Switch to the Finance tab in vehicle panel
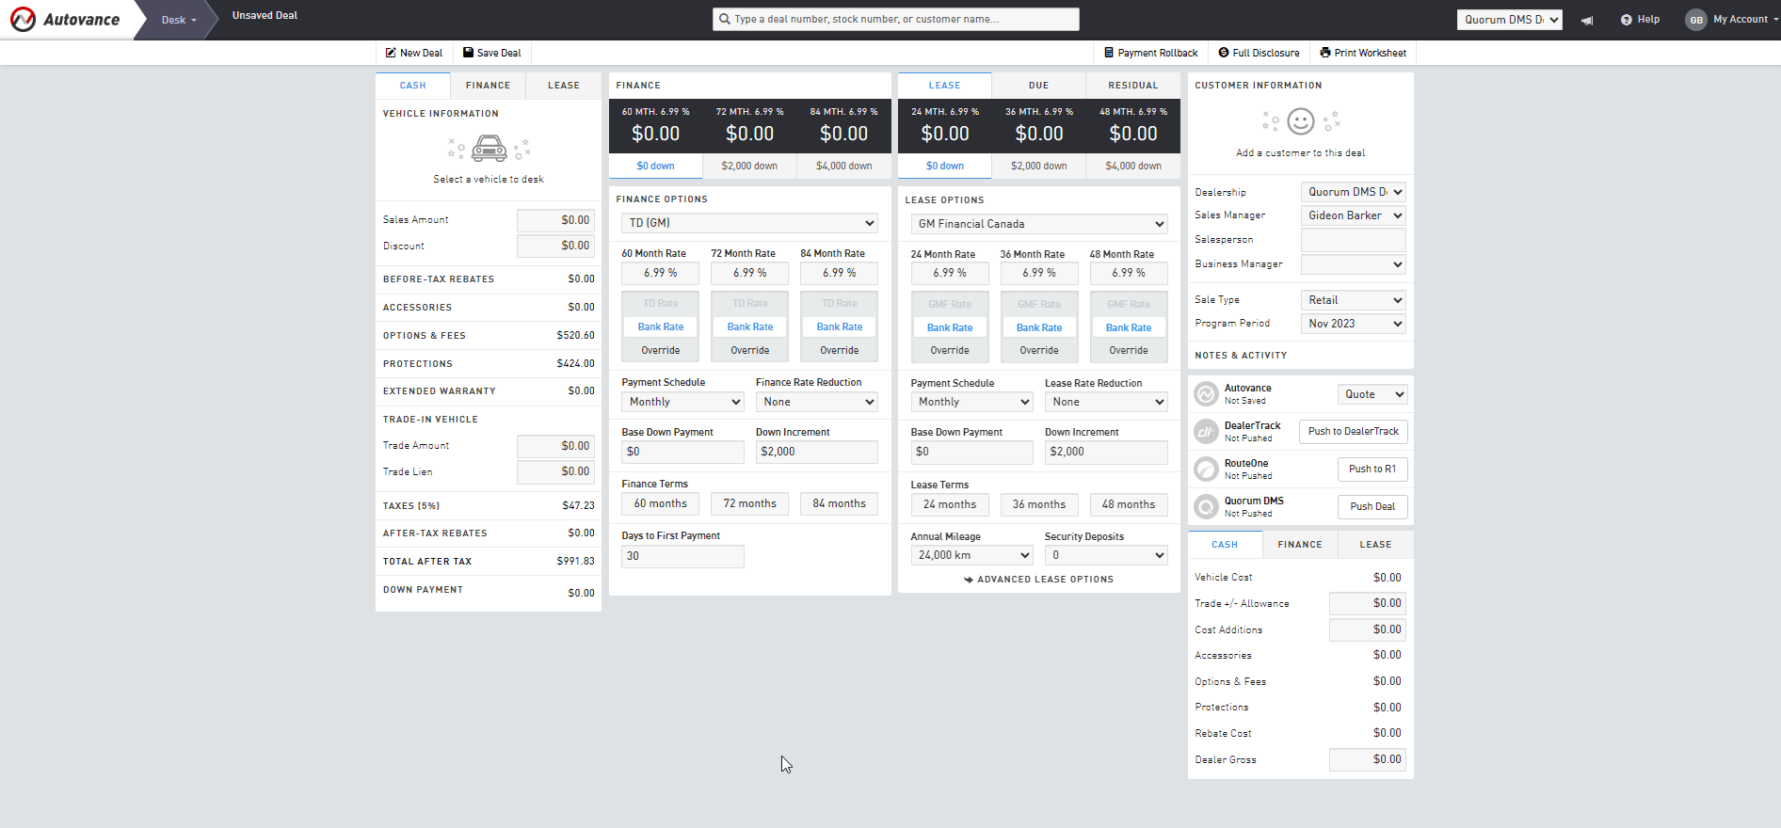Viewport: 1781px width, 828px height. [x=488, y=86]
